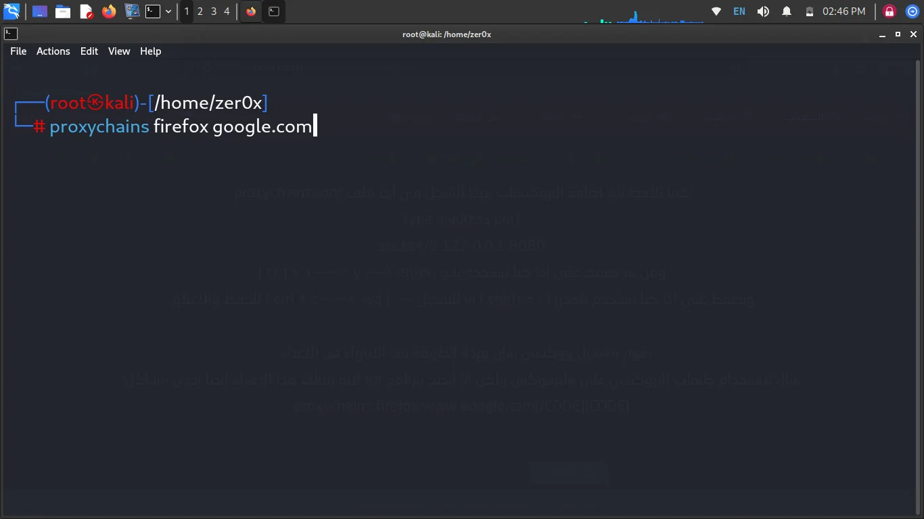Maximize the terminal window

[x=898, y=34]
